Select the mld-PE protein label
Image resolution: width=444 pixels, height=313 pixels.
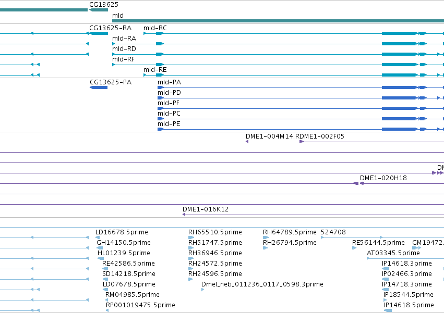pyautogui.click(x=169, y=124)
